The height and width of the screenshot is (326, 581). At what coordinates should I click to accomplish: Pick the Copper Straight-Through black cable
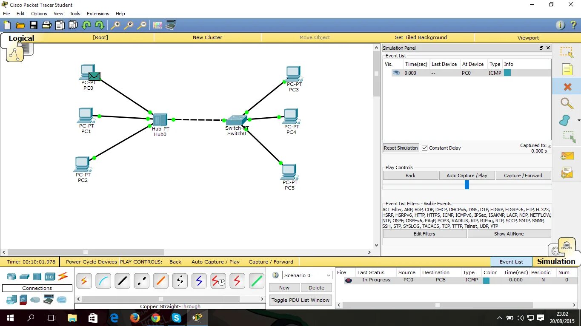tap(122, 281)
